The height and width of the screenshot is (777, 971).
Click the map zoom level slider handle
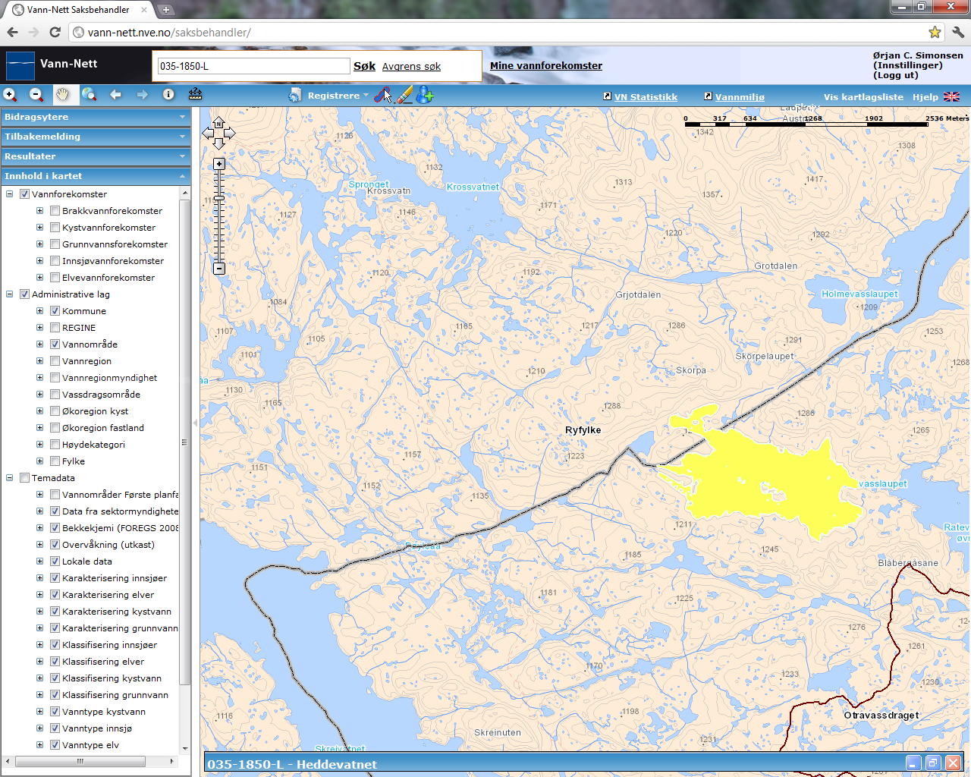[219, 198]
